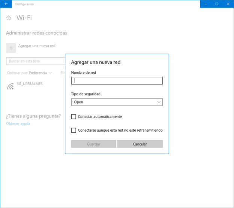Maximize the Configuración window
This screenshot has height=208, width=234.
point(217,4)
